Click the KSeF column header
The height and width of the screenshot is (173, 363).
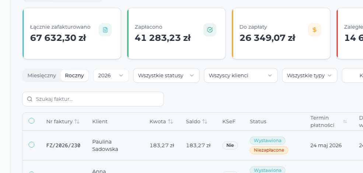tap(229, 121)
